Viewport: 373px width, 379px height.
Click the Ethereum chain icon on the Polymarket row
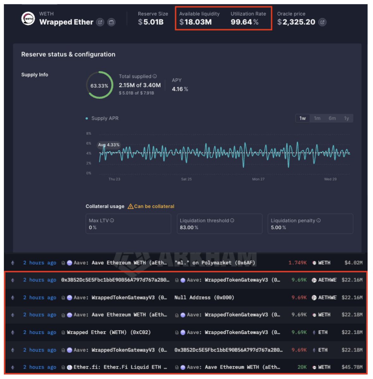(x=13, y=263)
